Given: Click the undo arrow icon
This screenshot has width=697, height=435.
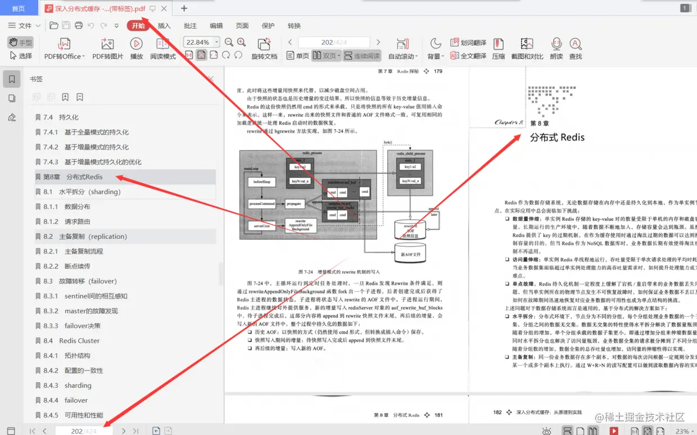Looking at the screenshot, I should (x=91, y=25).
